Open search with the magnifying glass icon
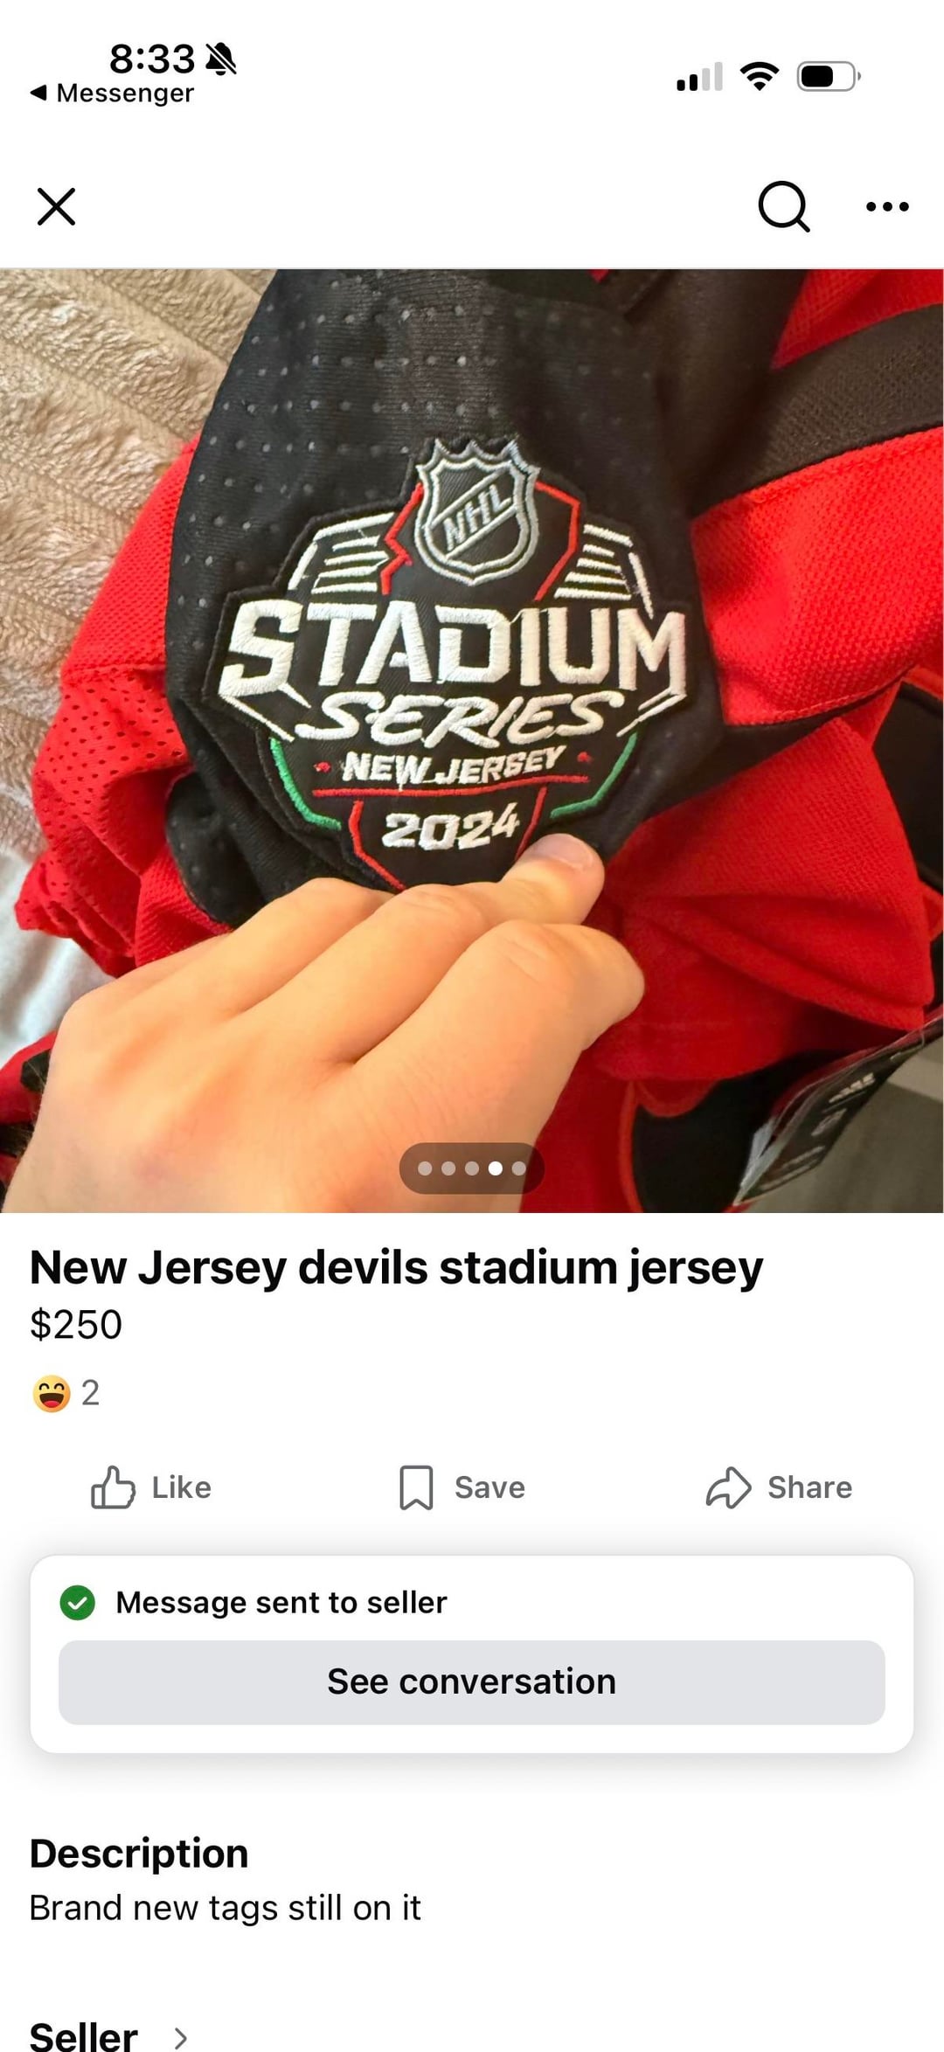This screenshot has height=2052, width=944. coord(783,206)
